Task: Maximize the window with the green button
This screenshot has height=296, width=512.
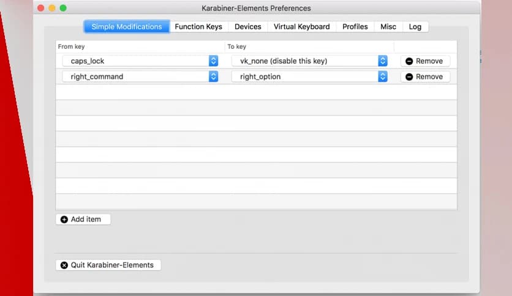Action: [63, 8]
